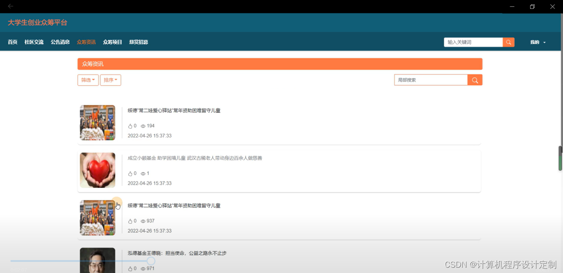Open thumbnail of 937-view 绥德 article
Screen dimensions: 563x273
(97, 218)
